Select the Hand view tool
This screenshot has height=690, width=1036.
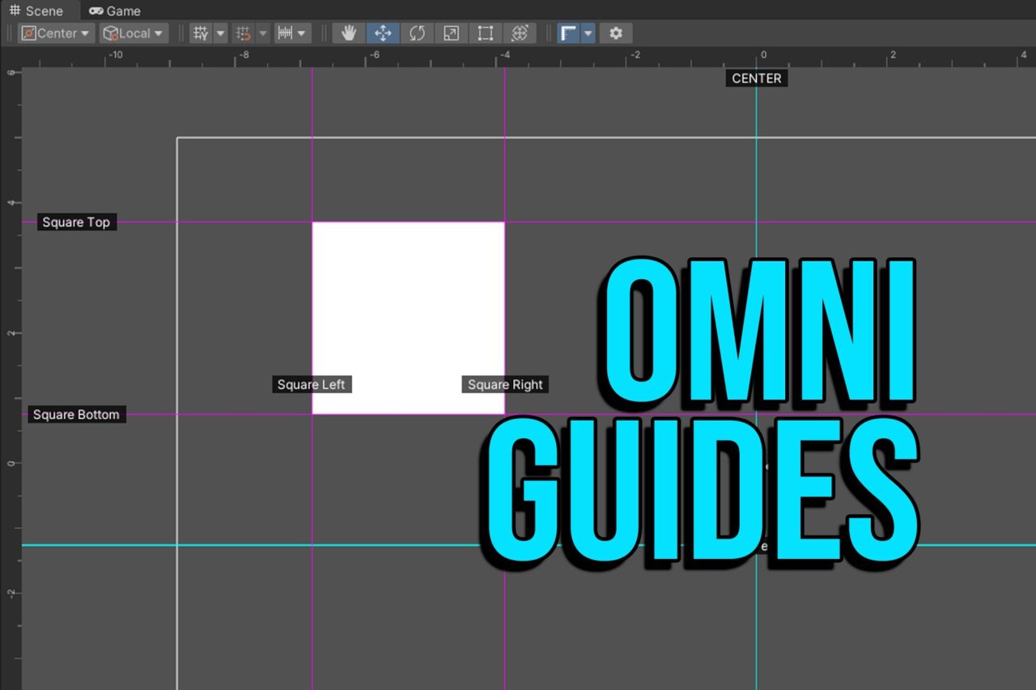(348, 33)
